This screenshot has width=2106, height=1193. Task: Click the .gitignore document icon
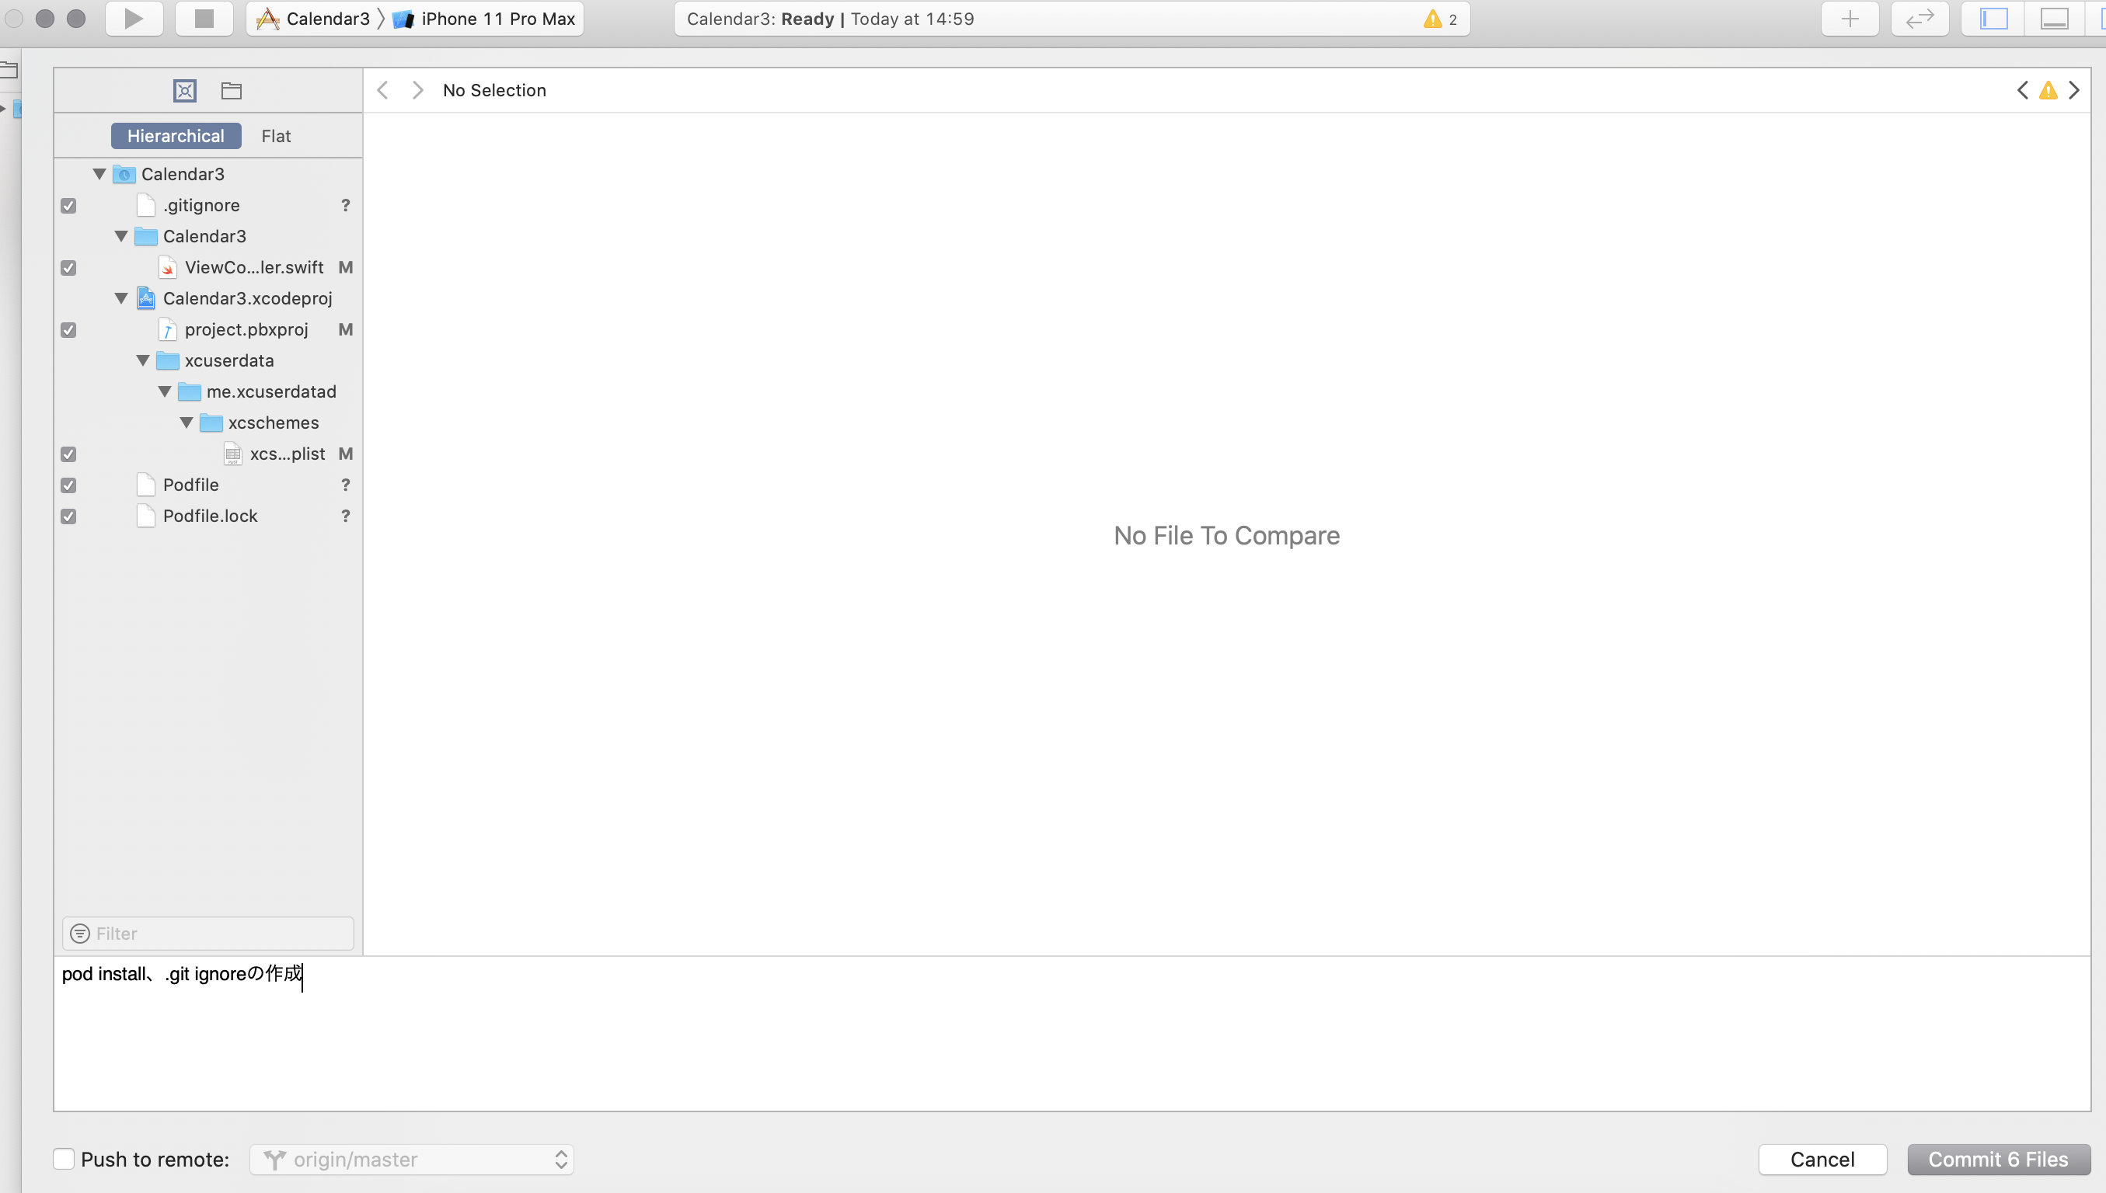click(146, 205)
